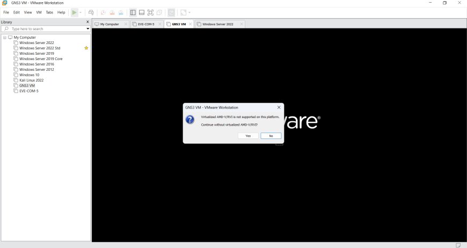Select Kali Linux 2022 in the library
This screenshot has width=467, height=248.
(x=31, y=81)
